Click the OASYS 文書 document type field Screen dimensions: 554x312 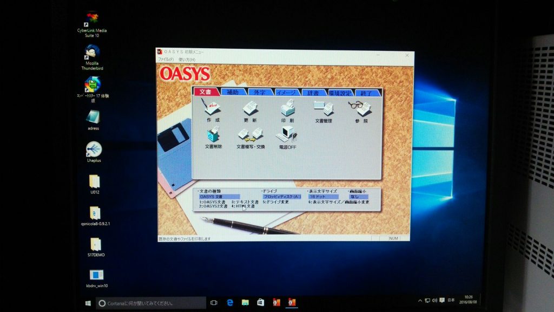pyautogui.click(x=220, y=197)
